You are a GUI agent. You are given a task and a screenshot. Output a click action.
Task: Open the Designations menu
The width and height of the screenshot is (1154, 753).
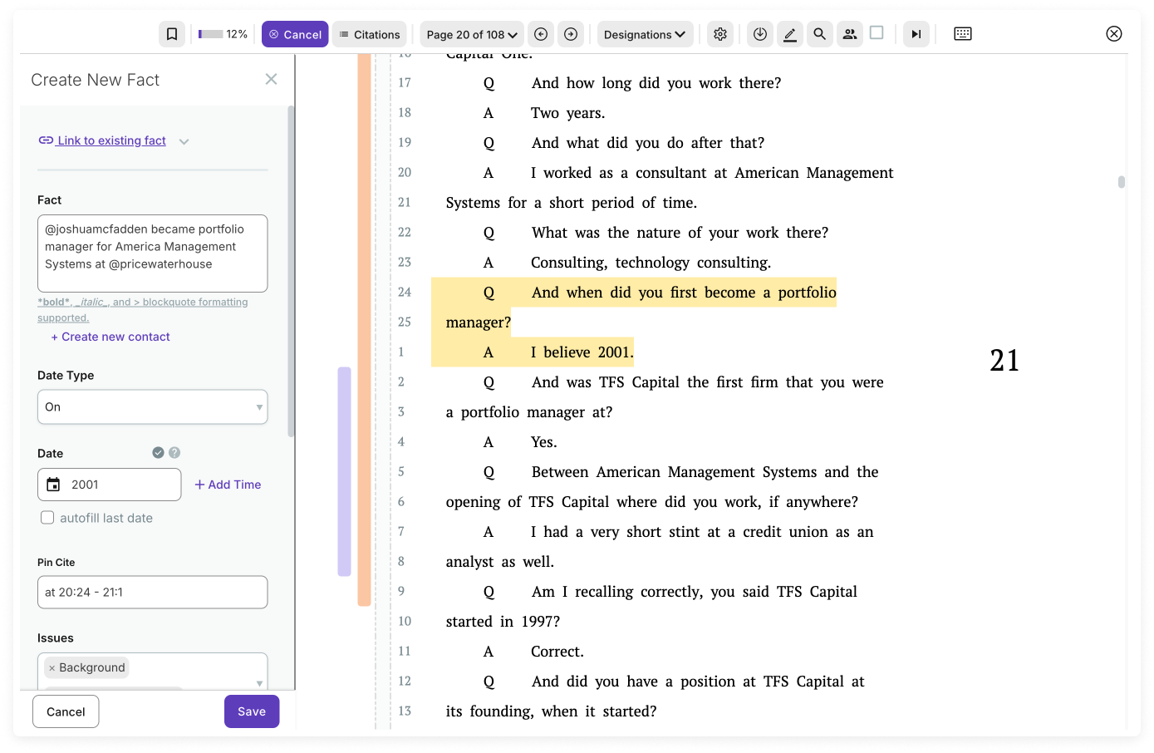645,33
